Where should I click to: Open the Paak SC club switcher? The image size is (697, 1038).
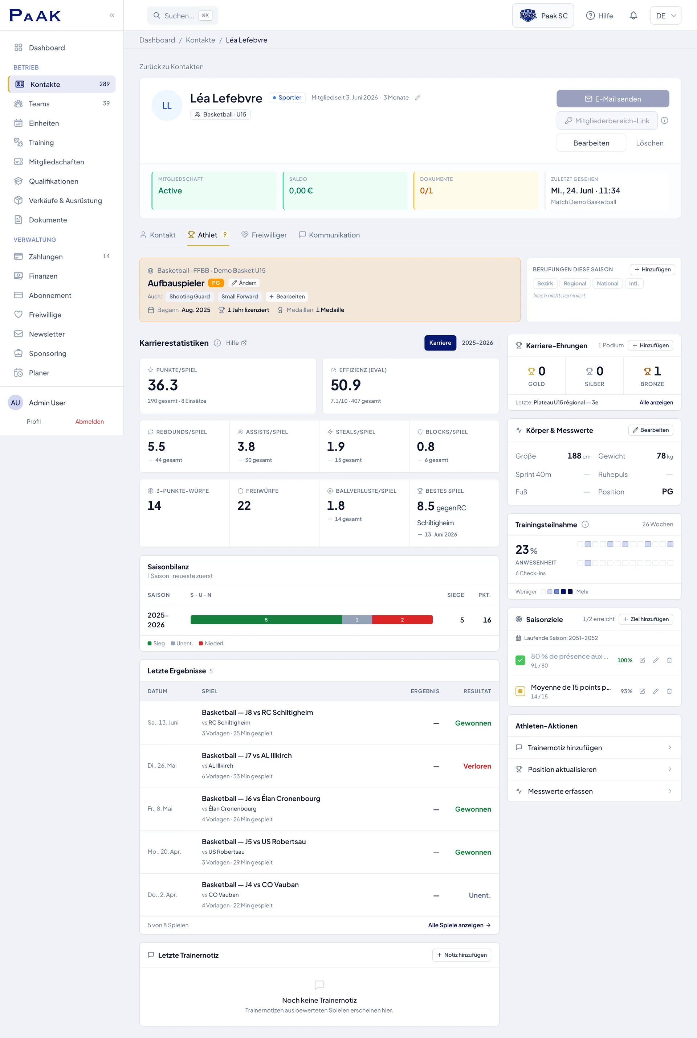click(543, 16)
